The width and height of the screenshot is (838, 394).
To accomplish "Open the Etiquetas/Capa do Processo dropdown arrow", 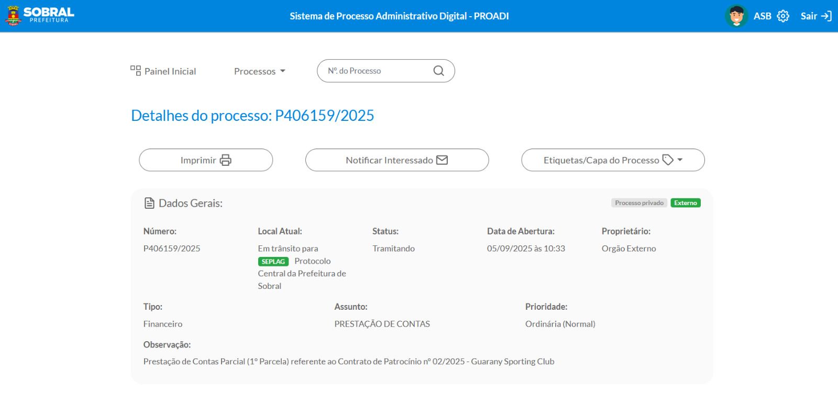I will (x=680, y=160).
